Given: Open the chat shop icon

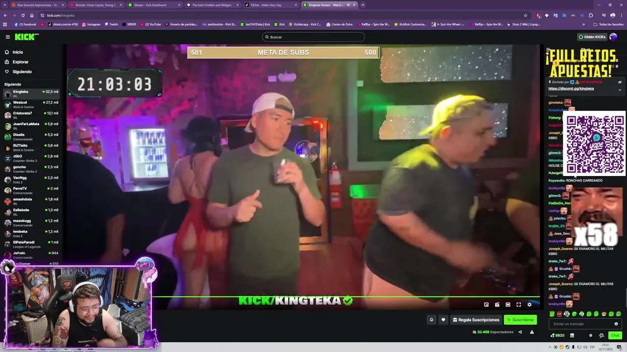Looking at the screenshot, I should pos(572,335).
